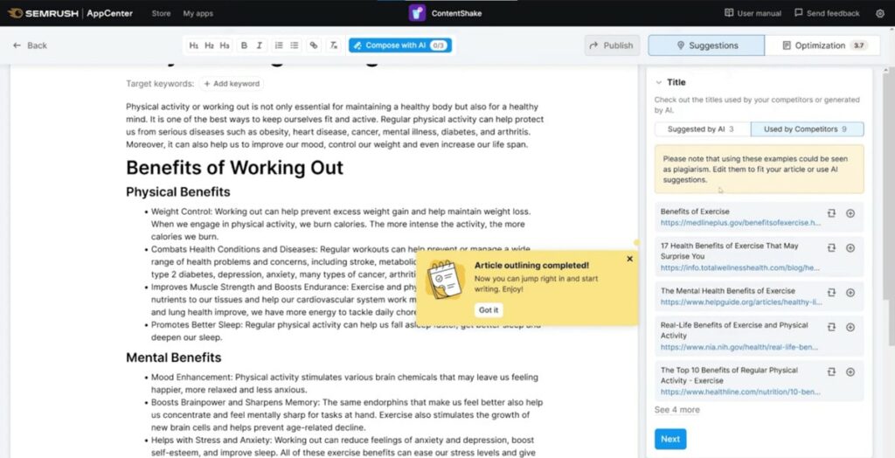
Task: Click the Benefits of Working Out heading
Action: pos(234,168)
